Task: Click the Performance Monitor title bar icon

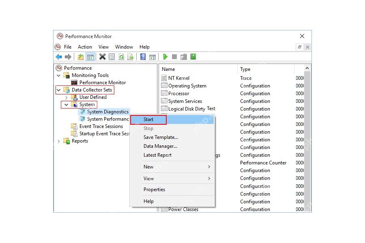Action: pos(60,36)
